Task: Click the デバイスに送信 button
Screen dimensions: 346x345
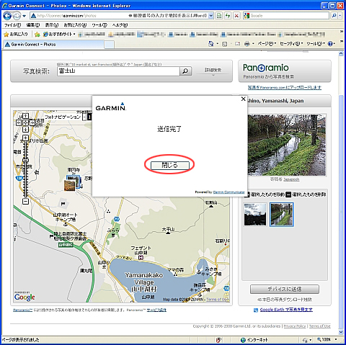Action: [x=285, y=289]
